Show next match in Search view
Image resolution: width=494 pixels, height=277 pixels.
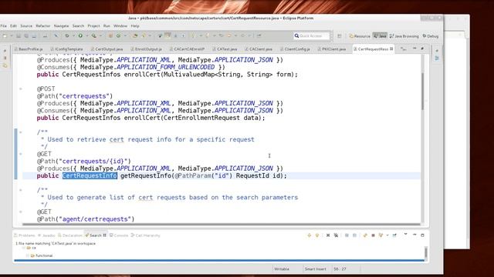pos(309,235)
